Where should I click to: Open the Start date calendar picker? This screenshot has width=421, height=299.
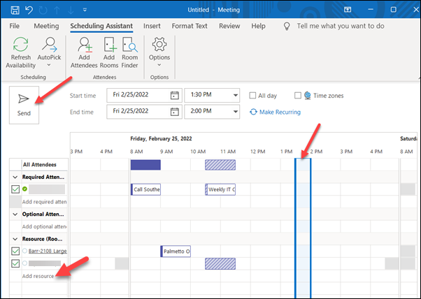(175, 95)
